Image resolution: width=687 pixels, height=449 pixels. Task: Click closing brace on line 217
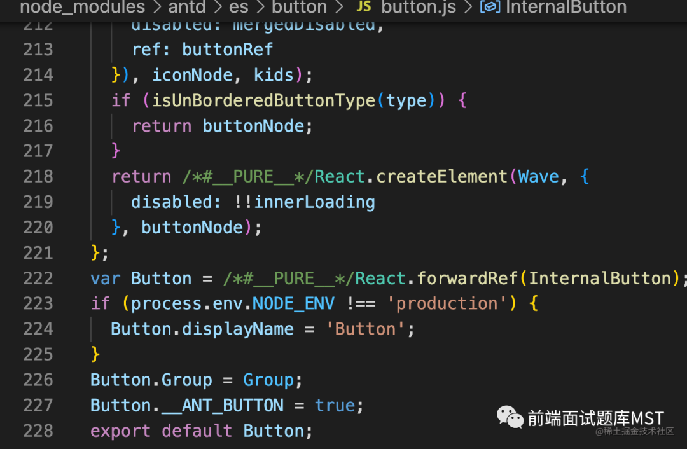[x=116, y=151]
